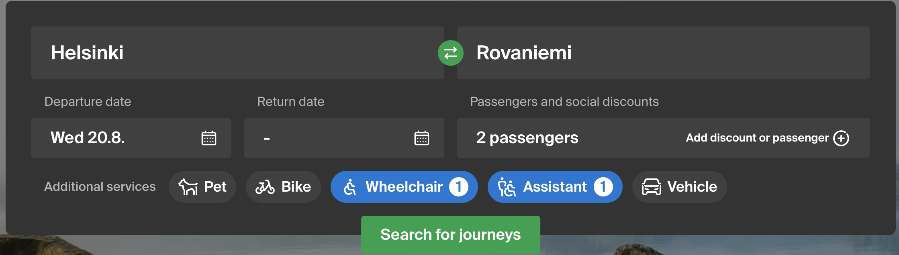Image resolution: width=899 pixels, height=255 pixels.
Task: Click the car icon on Vehicle service
Action: (x=652, y=187)
